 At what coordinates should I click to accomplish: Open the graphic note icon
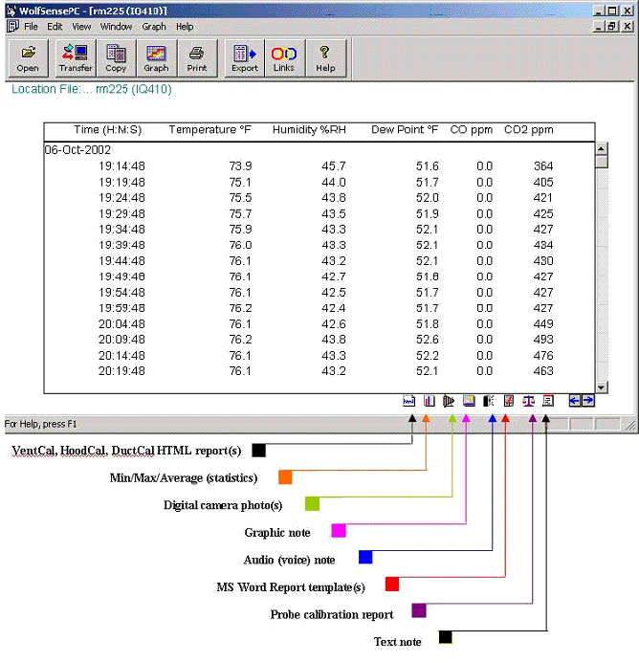tap(469, 401)
